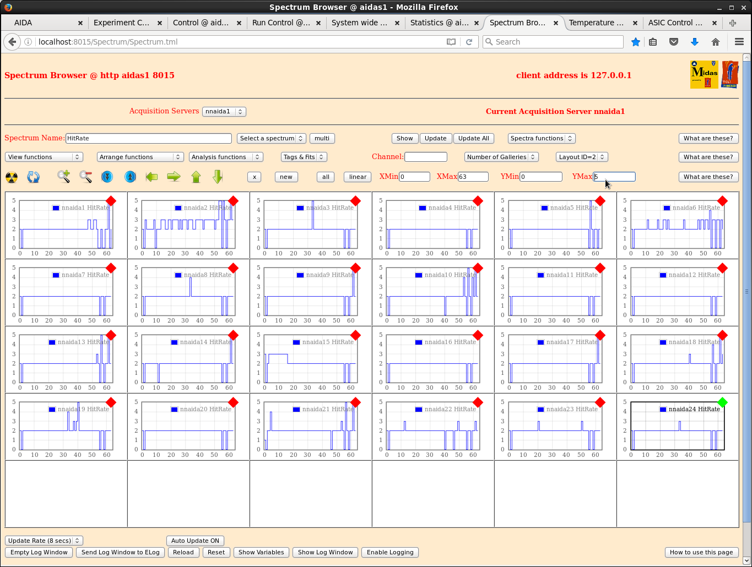Image resolution: width=752 pixels, height=567 pixels.
Task: Open the Update Rate (8 secs) dropdown
Action: tap(44, 541)
